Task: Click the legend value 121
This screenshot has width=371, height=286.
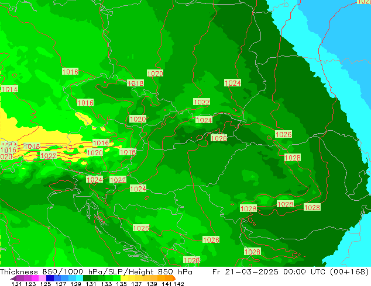Action: (17, 284)
